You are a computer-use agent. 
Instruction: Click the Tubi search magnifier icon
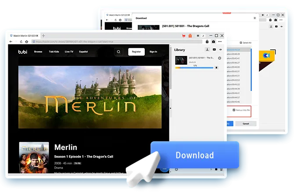(x=118, y=52)
